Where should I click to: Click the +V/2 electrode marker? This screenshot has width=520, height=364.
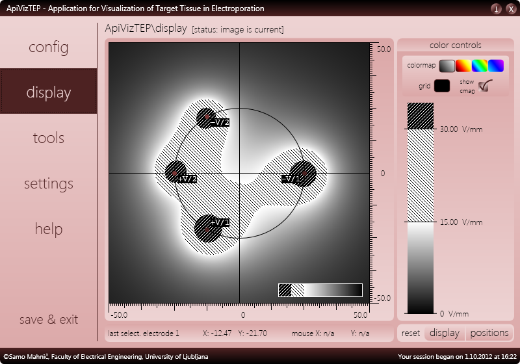pyautogui.click(x=174, y=173)
